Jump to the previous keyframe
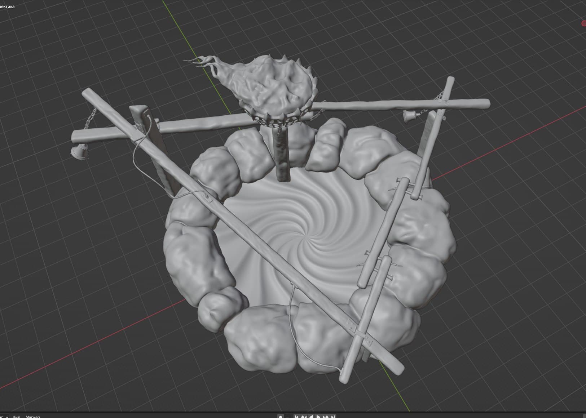 [304, 416]
